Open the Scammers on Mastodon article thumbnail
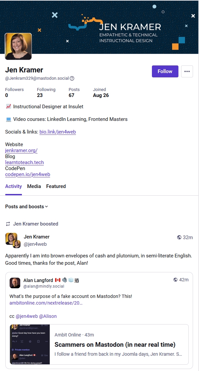Screen dimensions: 199x371 [x=30, y=344]
